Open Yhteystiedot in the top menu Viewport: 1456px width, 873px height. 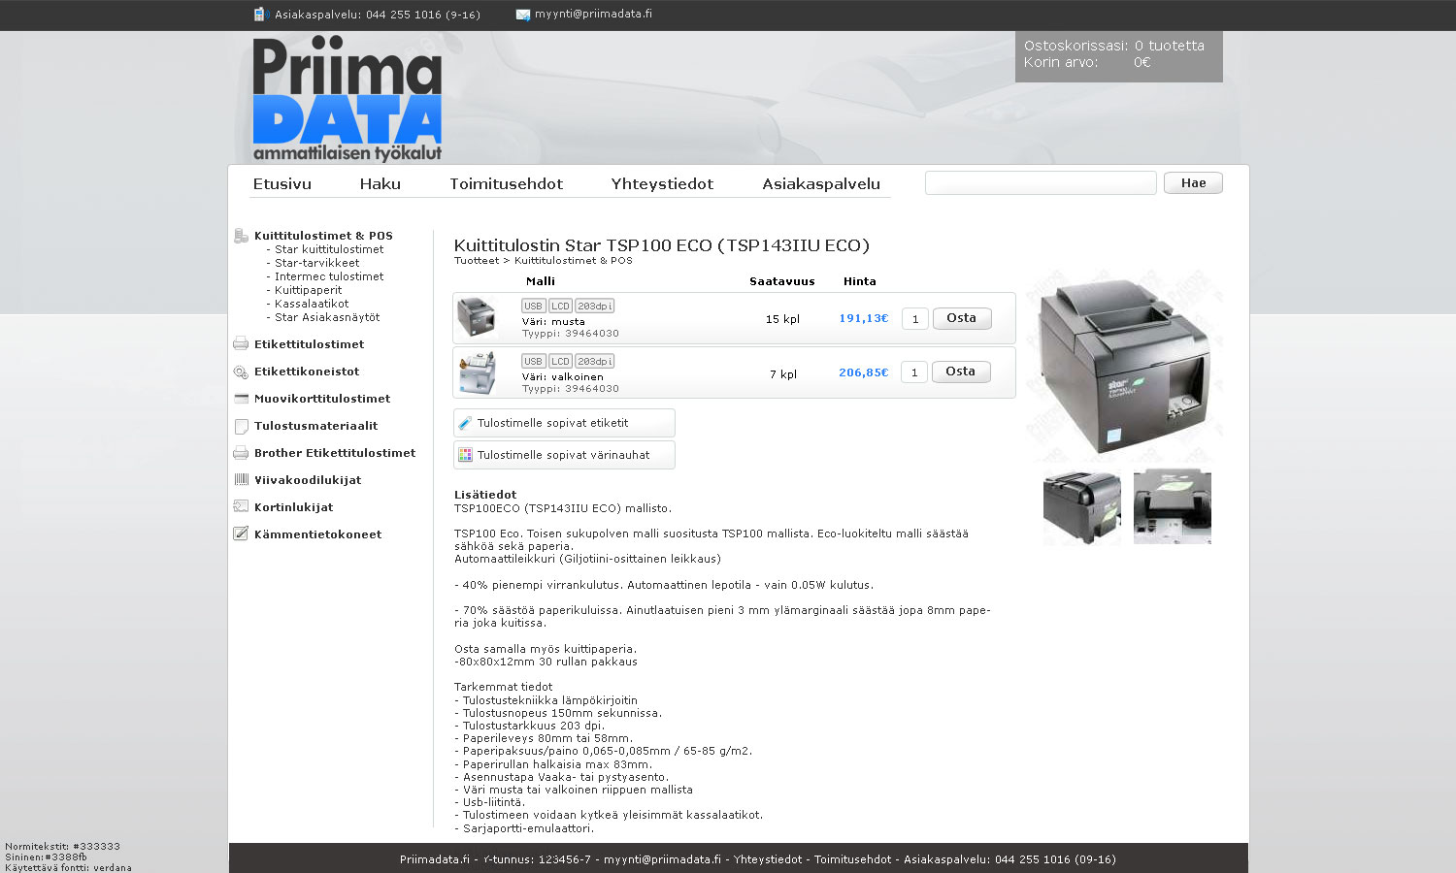[663, 184]
